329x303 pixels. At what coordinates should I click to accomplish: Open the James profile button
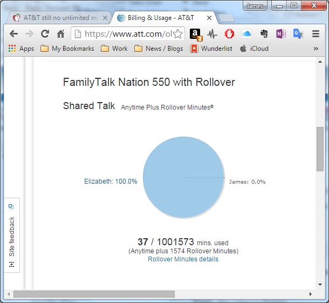pos(255,6)
